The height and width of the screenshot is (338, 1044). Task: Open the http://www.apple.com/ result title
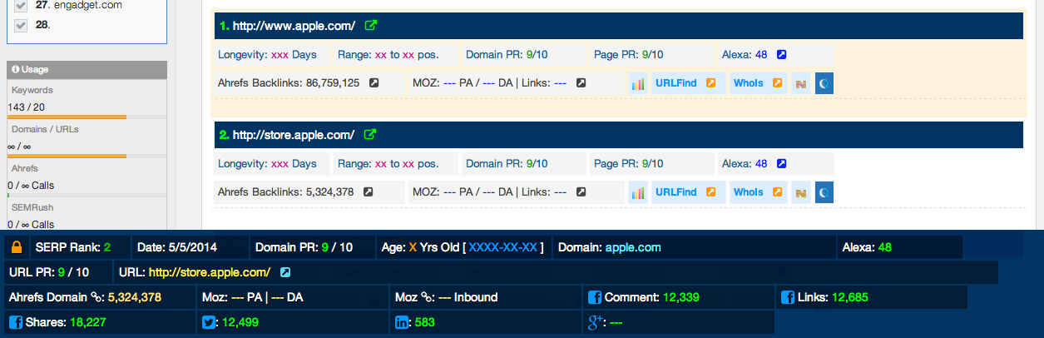tap(294, 26)
